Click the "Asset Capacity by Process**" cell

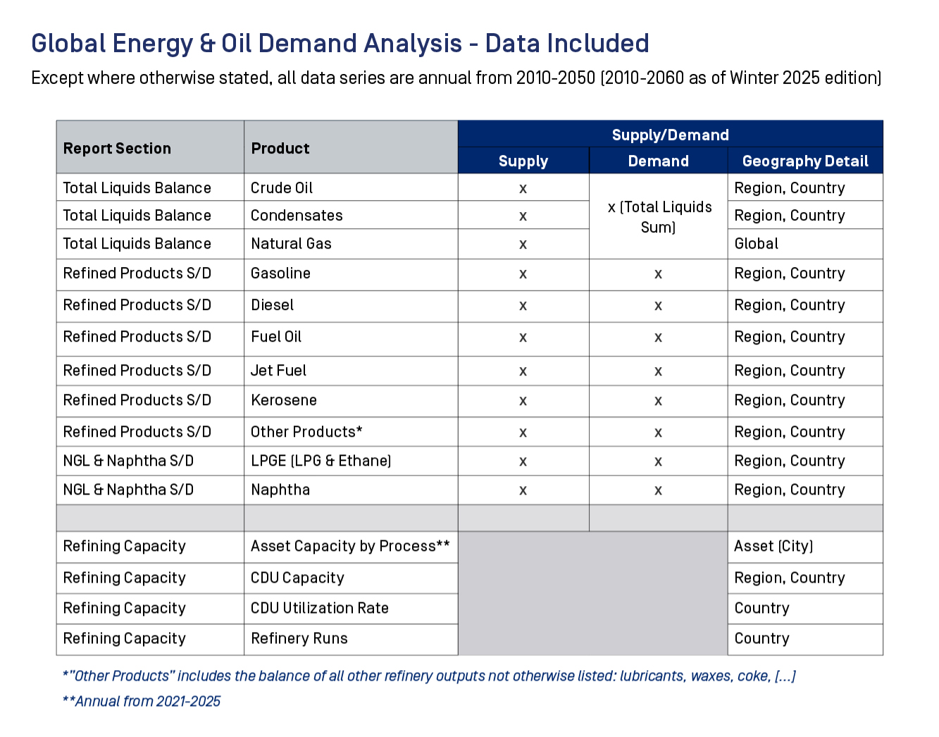pos(350,546)
